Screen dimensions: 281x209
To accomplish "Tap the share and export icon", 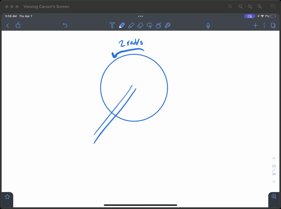I will pyautogui.click(x=18, y=25).
